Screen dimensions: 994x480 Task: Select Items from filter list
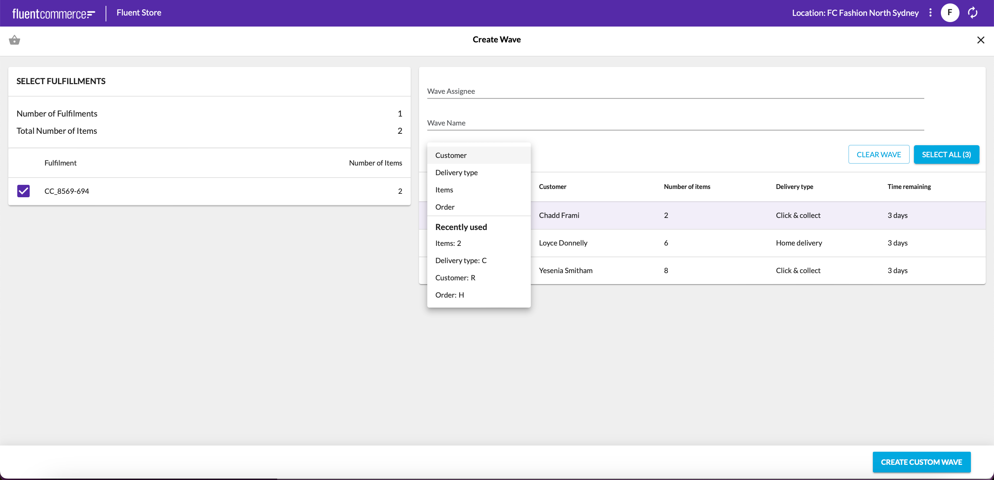point(444,190)
